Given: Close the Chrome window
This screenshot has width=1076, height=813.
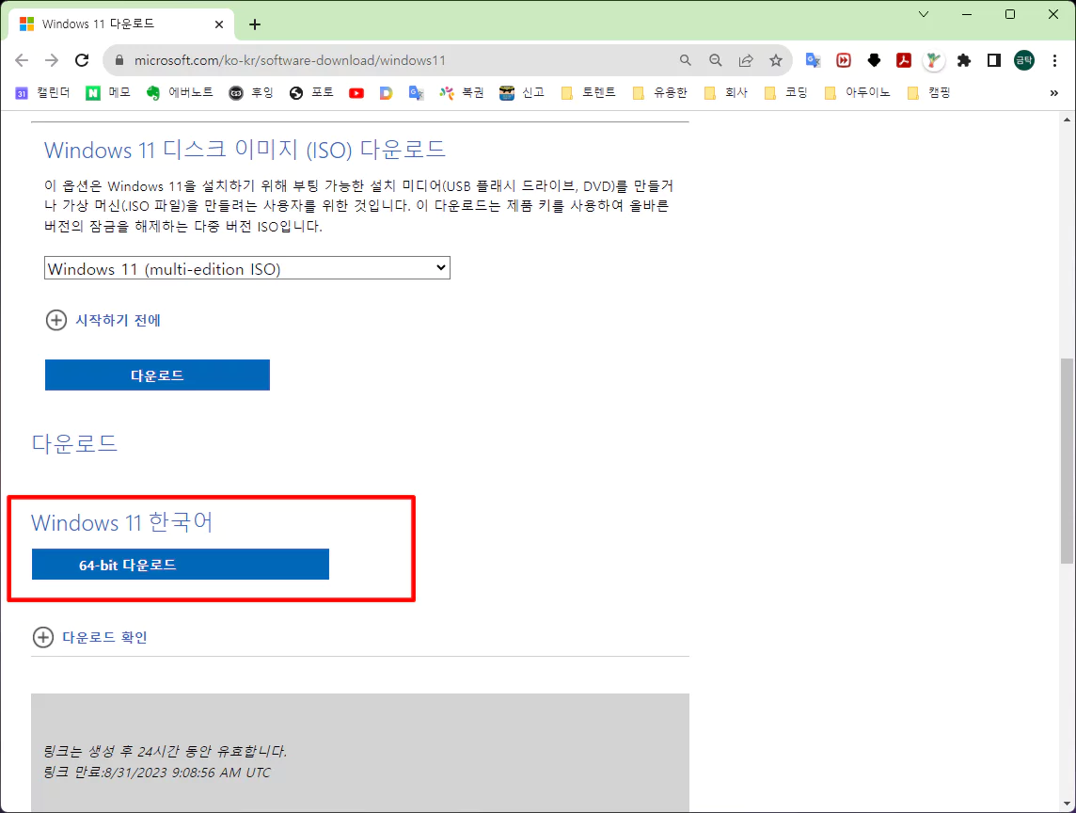Looking at the screenshot, I should 1053,14.
